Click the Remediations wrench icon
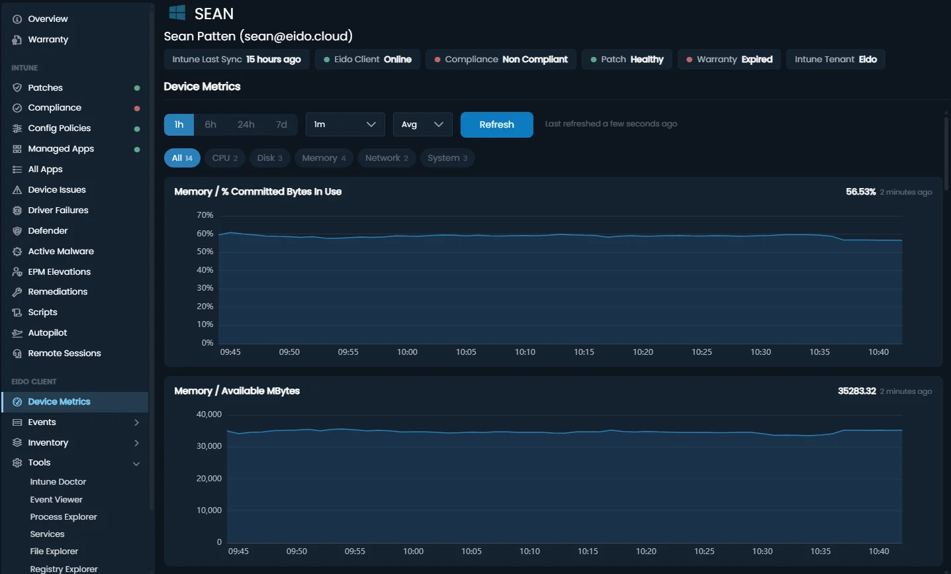The image size is (951, 574). tap(17, 292)
